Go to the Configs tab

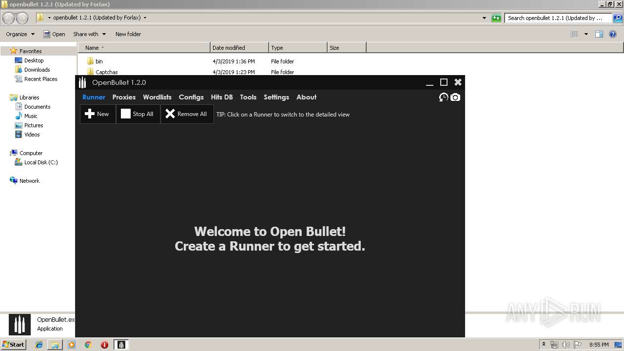(191, 97)
